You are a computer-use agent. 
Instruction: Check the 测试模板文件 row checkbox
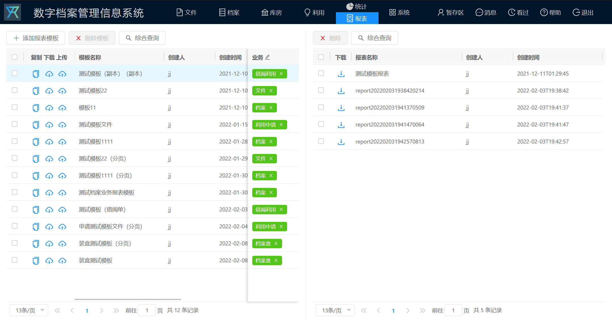(15, 124)
